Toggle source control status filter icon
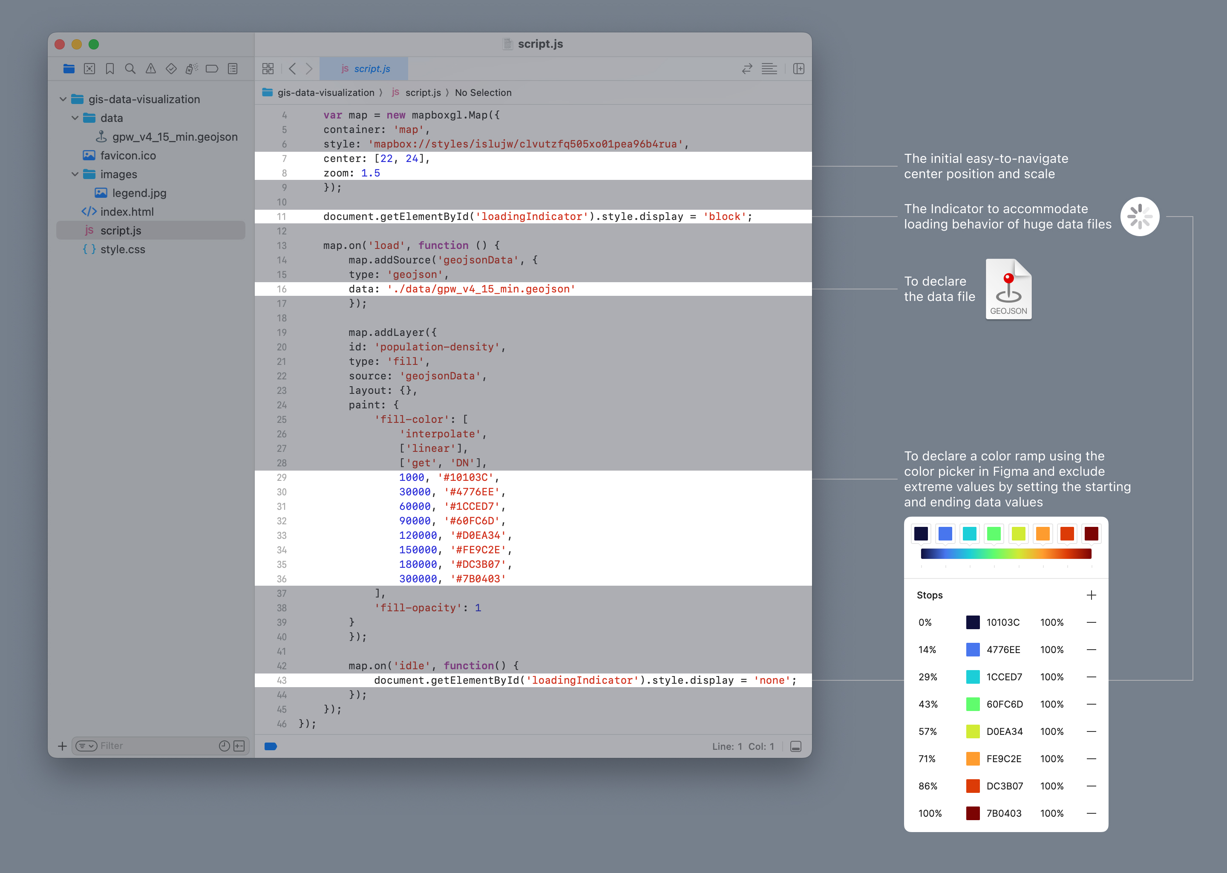This screenshot has height=873, width=1227. pyautogui.click(x=239, y=746)
